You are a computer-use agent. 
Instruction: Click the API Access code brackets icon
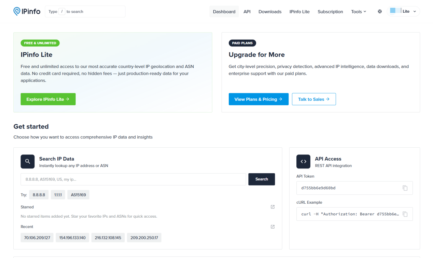click(x=303, y=161)
